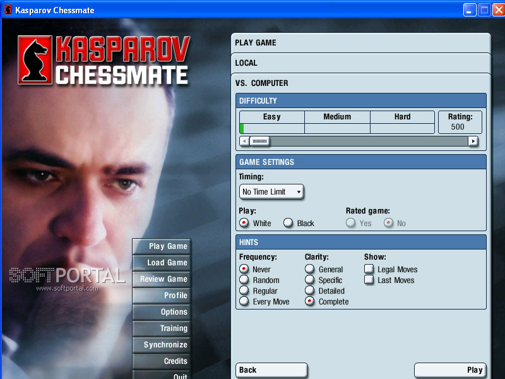Open Play Game from side menu

click(x=162, y=246)
